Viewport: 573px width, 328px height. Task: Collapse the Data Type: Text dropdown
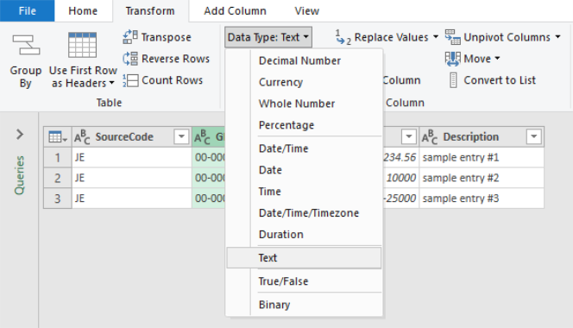point(268,37)
